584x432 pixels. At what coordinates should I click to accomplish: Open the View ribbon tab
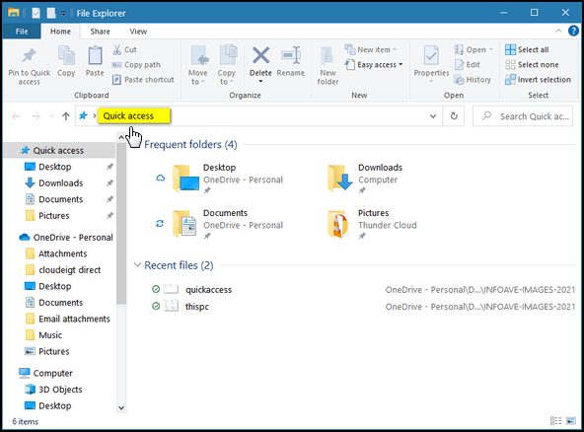coord(138,32)
